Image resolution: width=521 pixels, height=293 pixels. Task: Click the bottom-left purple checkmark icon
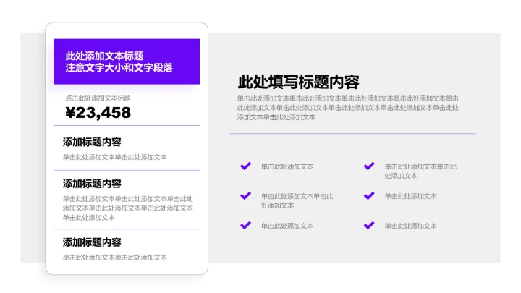(245, 226)
